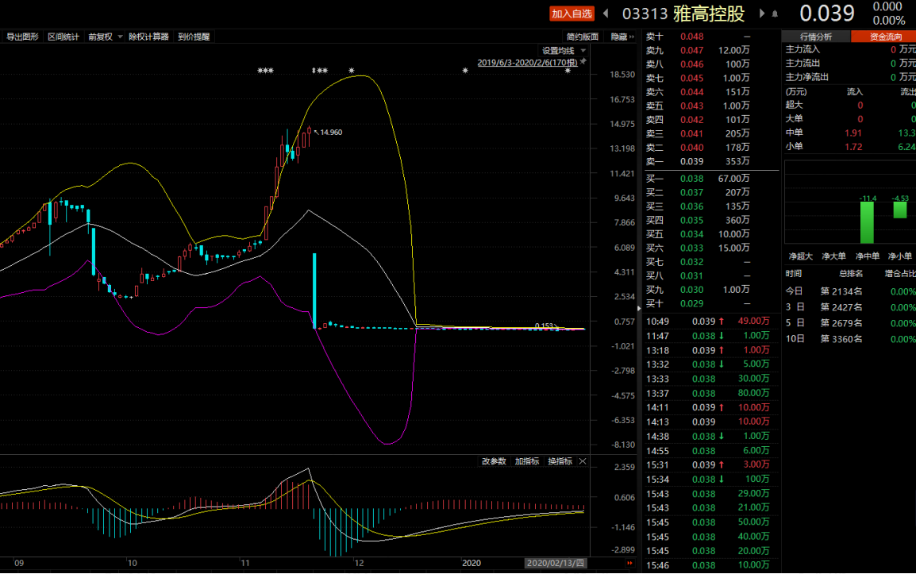Image resolution: width=916 pixels, height=574 pixels.
Task: Click the 导出图形 button
Action: coord(22,37)
